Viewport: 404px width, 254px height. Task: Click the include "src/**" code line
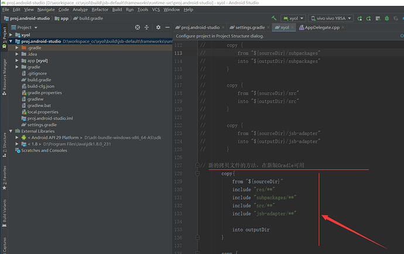(x=254, y=205)
